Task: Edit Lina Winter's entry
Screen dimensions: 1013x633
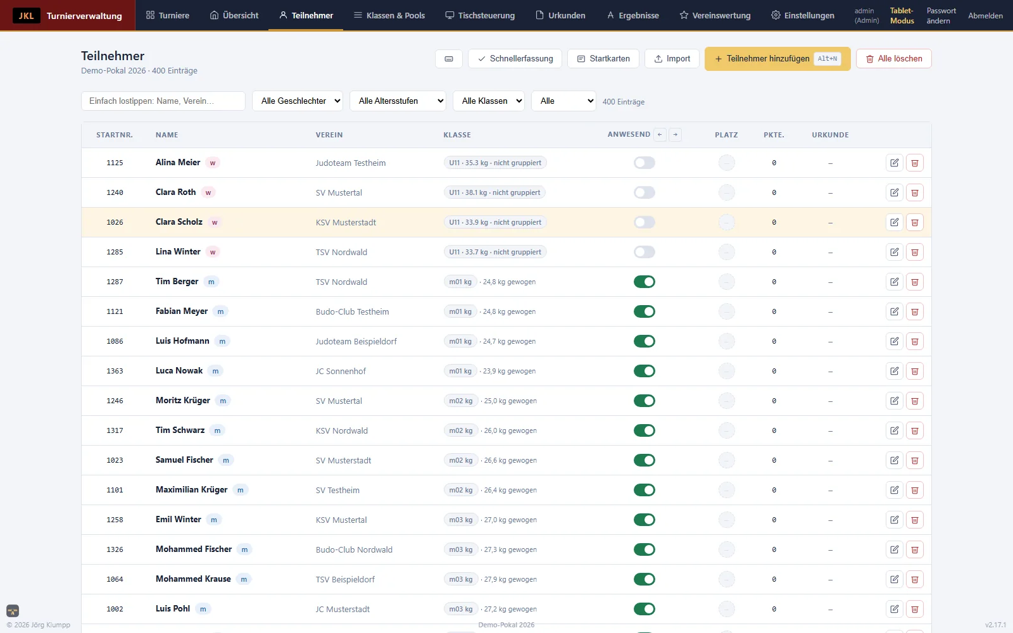Action: 895,252
